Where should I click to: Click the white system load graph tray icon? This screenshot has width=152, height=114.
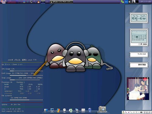(x=133, y=2)
